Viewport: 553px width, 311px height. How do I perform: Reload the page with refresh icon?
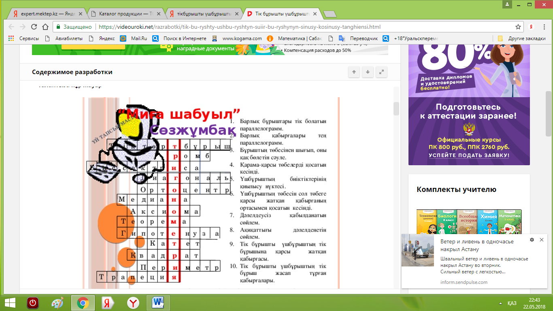coord(34,27)
